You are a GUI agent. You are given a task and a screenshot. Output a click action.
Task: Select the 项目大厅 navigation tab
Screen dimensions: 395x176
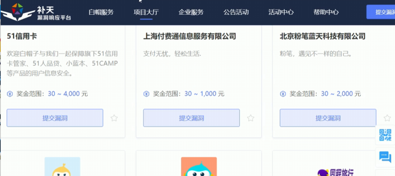[x=146, y=12]
